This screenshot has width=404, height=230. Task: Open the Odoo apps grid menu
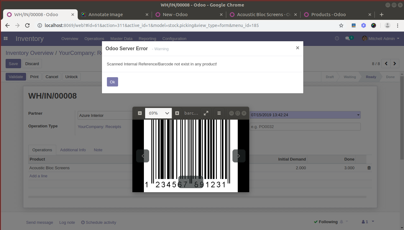6,38
